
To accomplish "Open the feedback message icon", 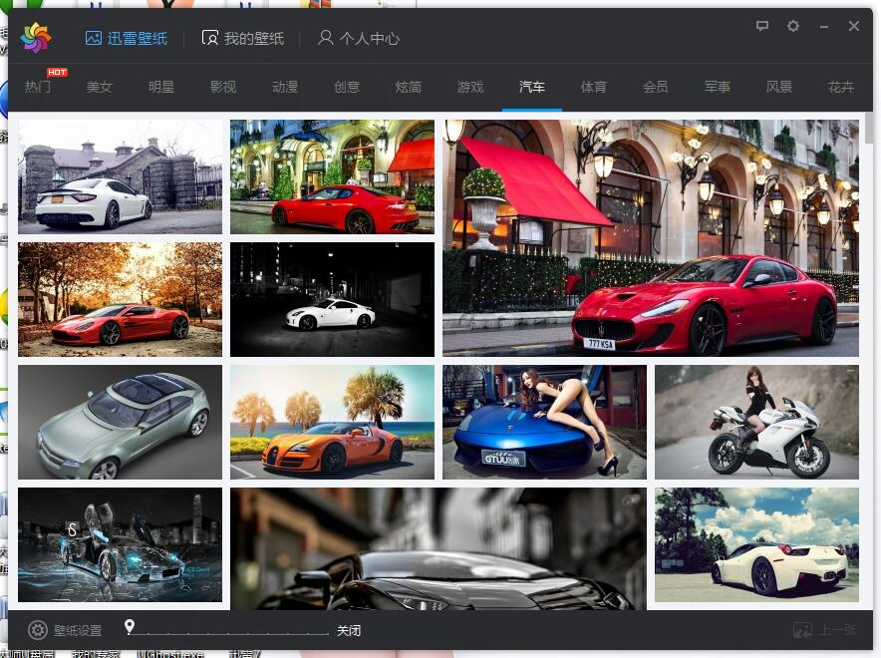I will [762, 26].
